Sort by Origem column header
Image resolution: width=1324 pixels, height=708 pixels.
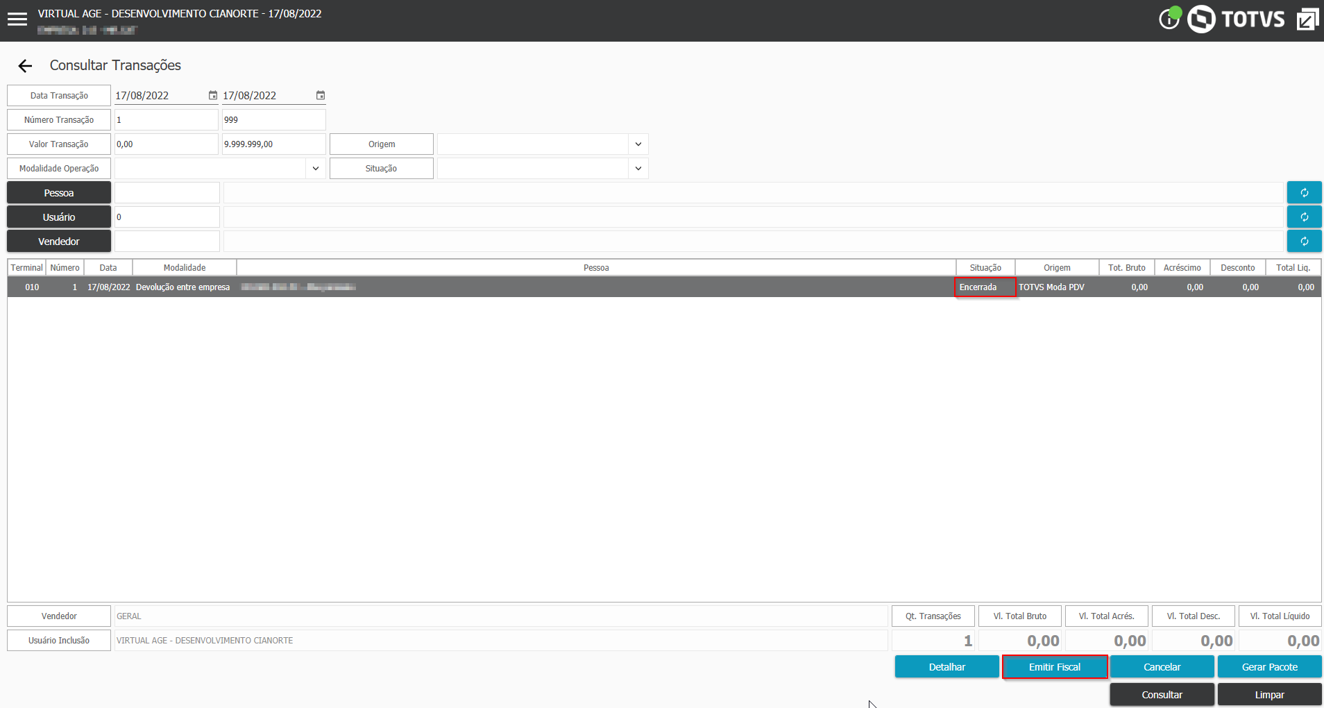click(1058, 268)
